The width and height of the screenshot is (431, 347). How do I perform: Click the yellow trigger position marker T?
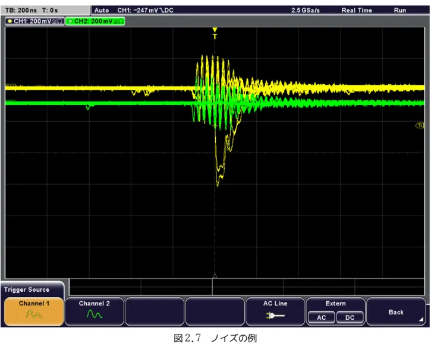click(x=215, y=33)
